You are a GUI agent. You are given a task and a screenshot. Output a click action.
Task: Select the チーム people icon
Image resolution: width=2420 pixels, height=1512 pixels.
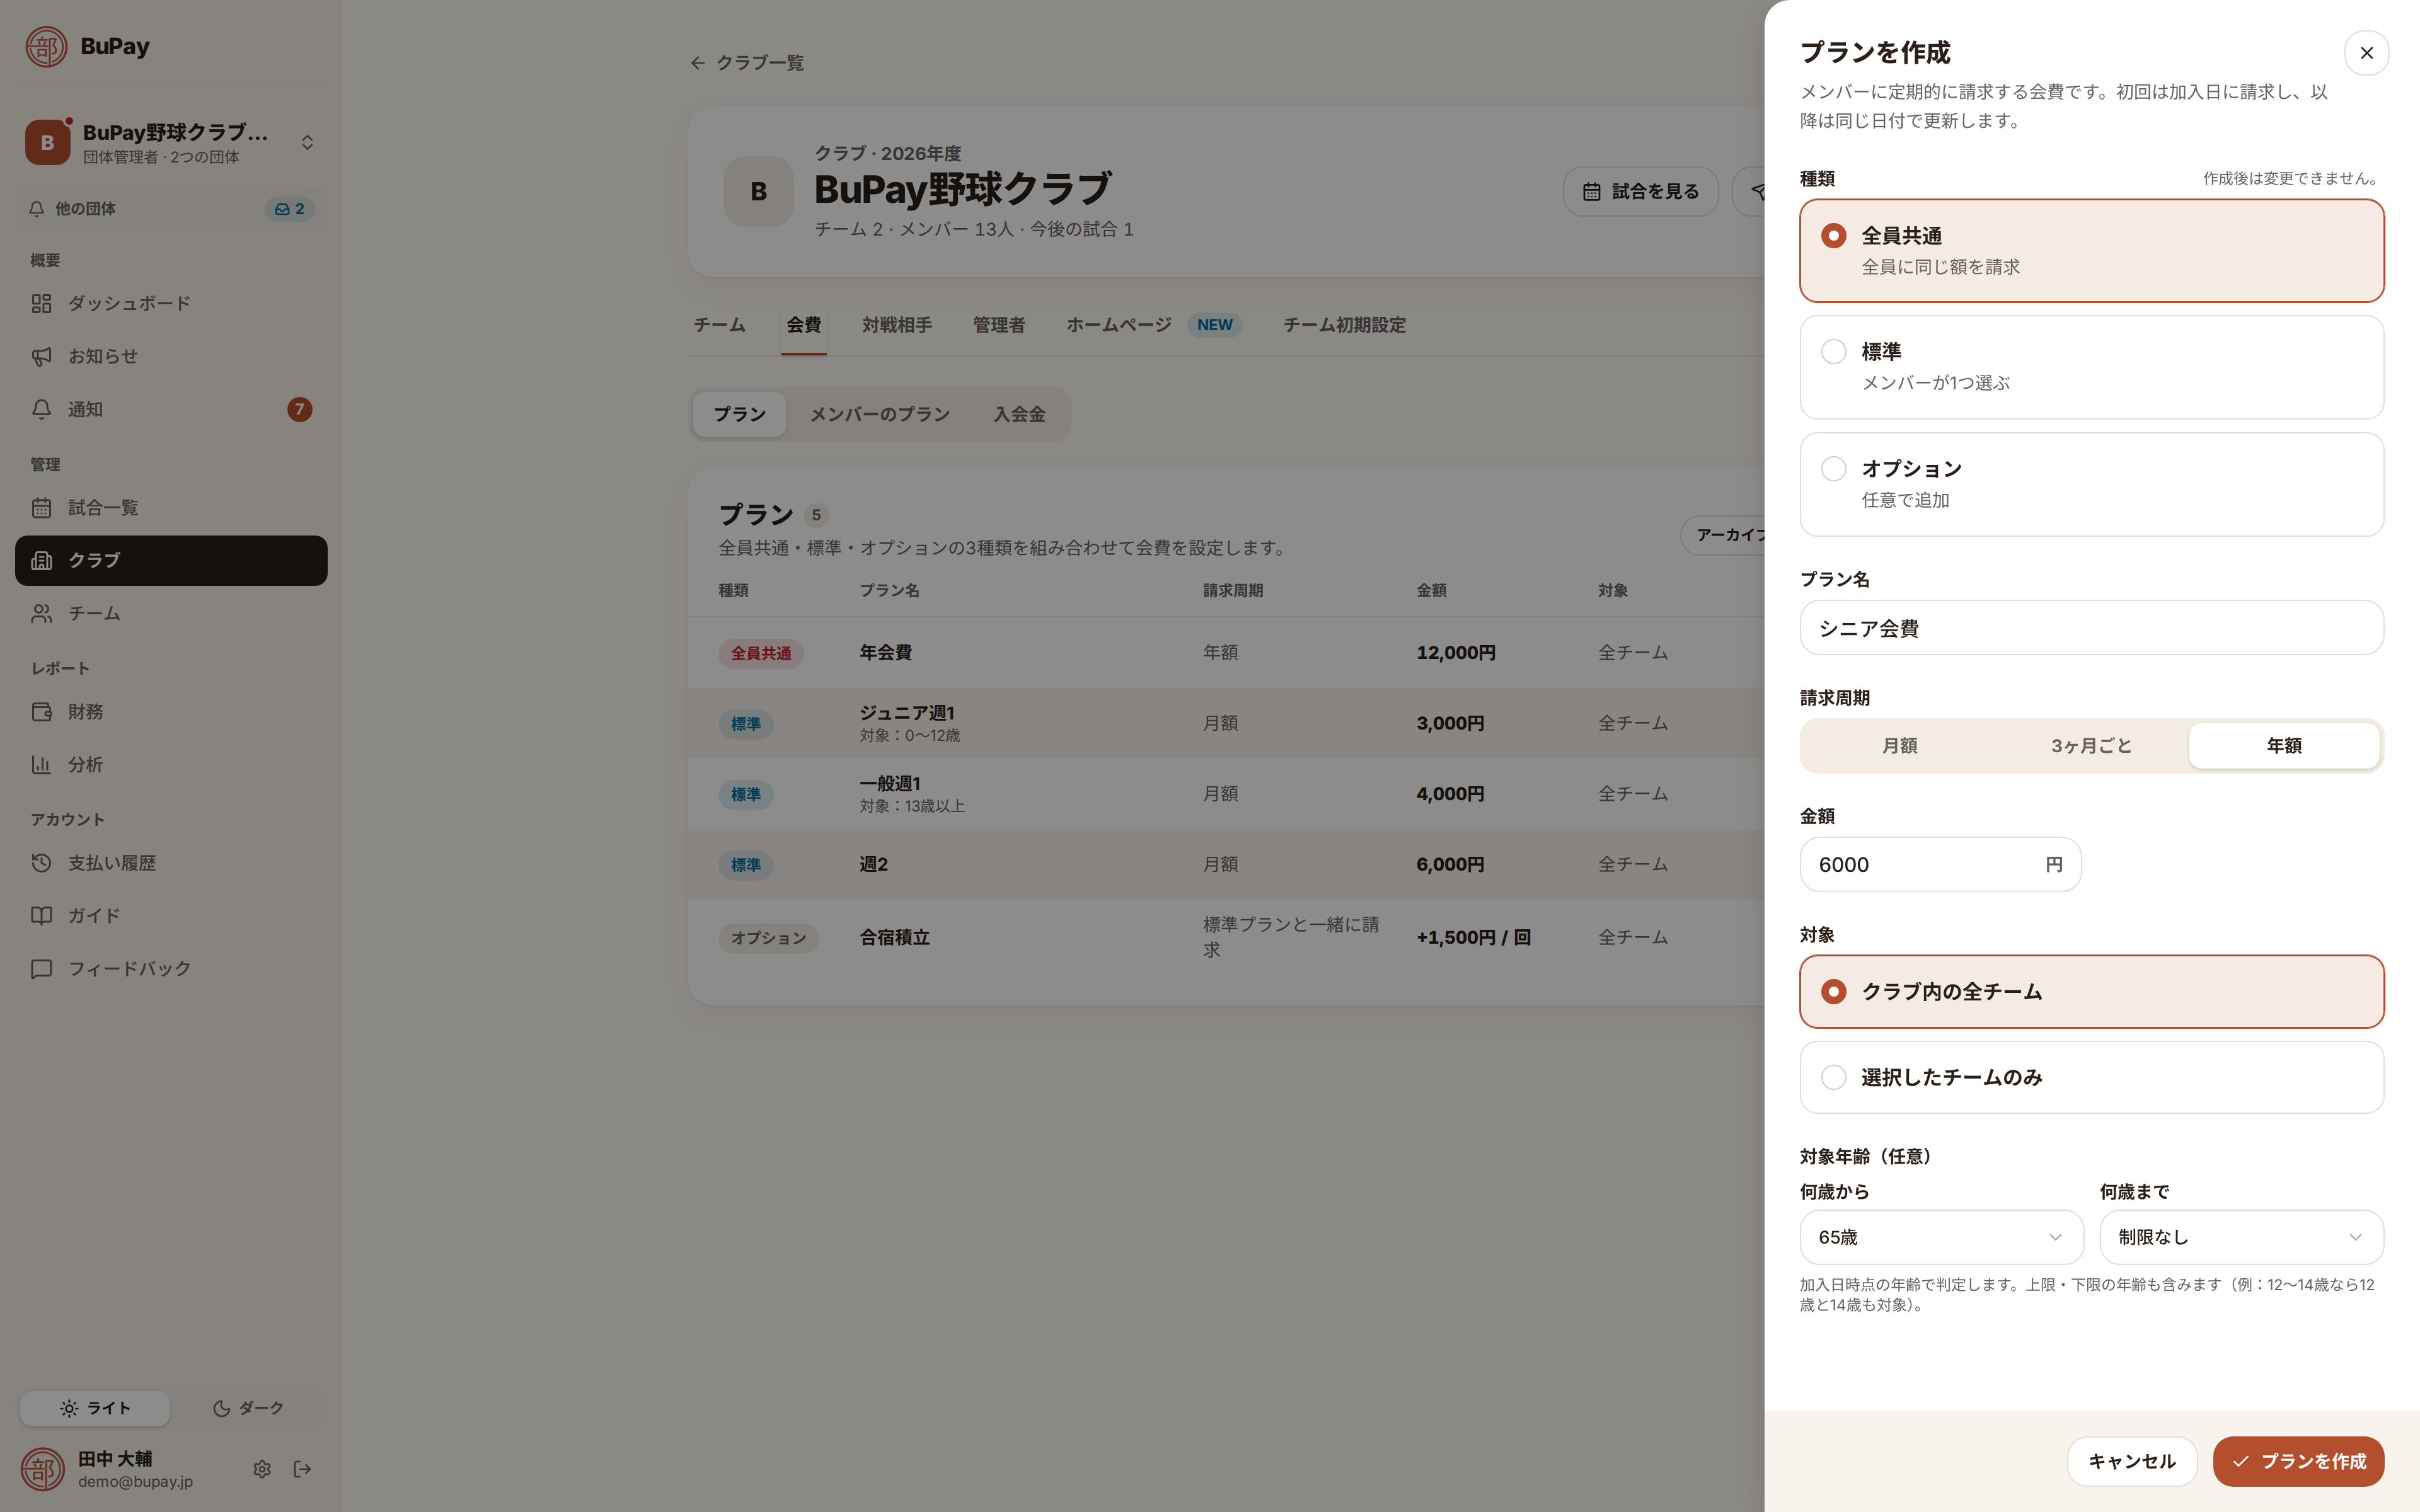41,613
